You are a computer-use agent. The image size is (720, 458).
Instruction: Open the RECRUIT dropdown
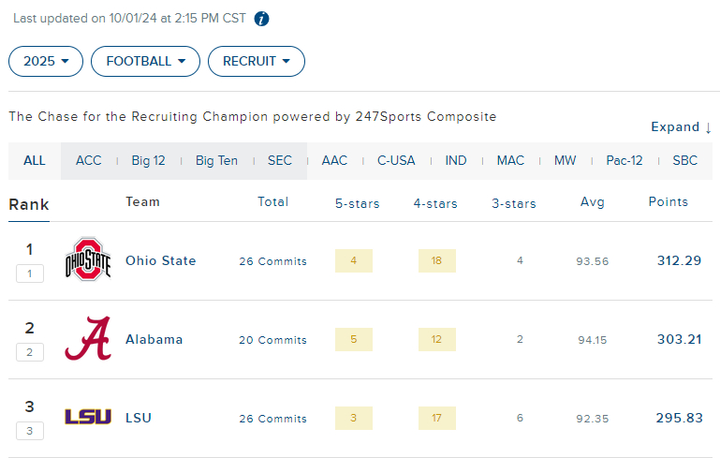click(x=257, y=61)
